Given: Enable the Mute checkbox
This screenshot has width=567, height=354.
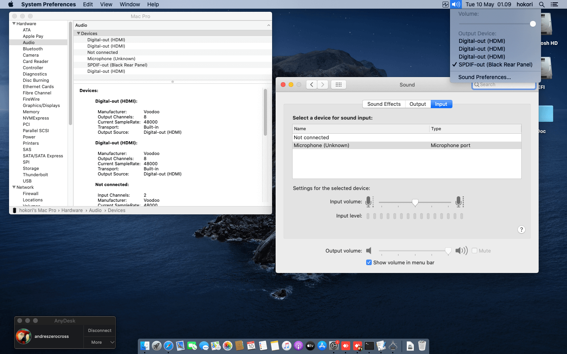Looking at the screenshot, I should (x=474, y=251).
